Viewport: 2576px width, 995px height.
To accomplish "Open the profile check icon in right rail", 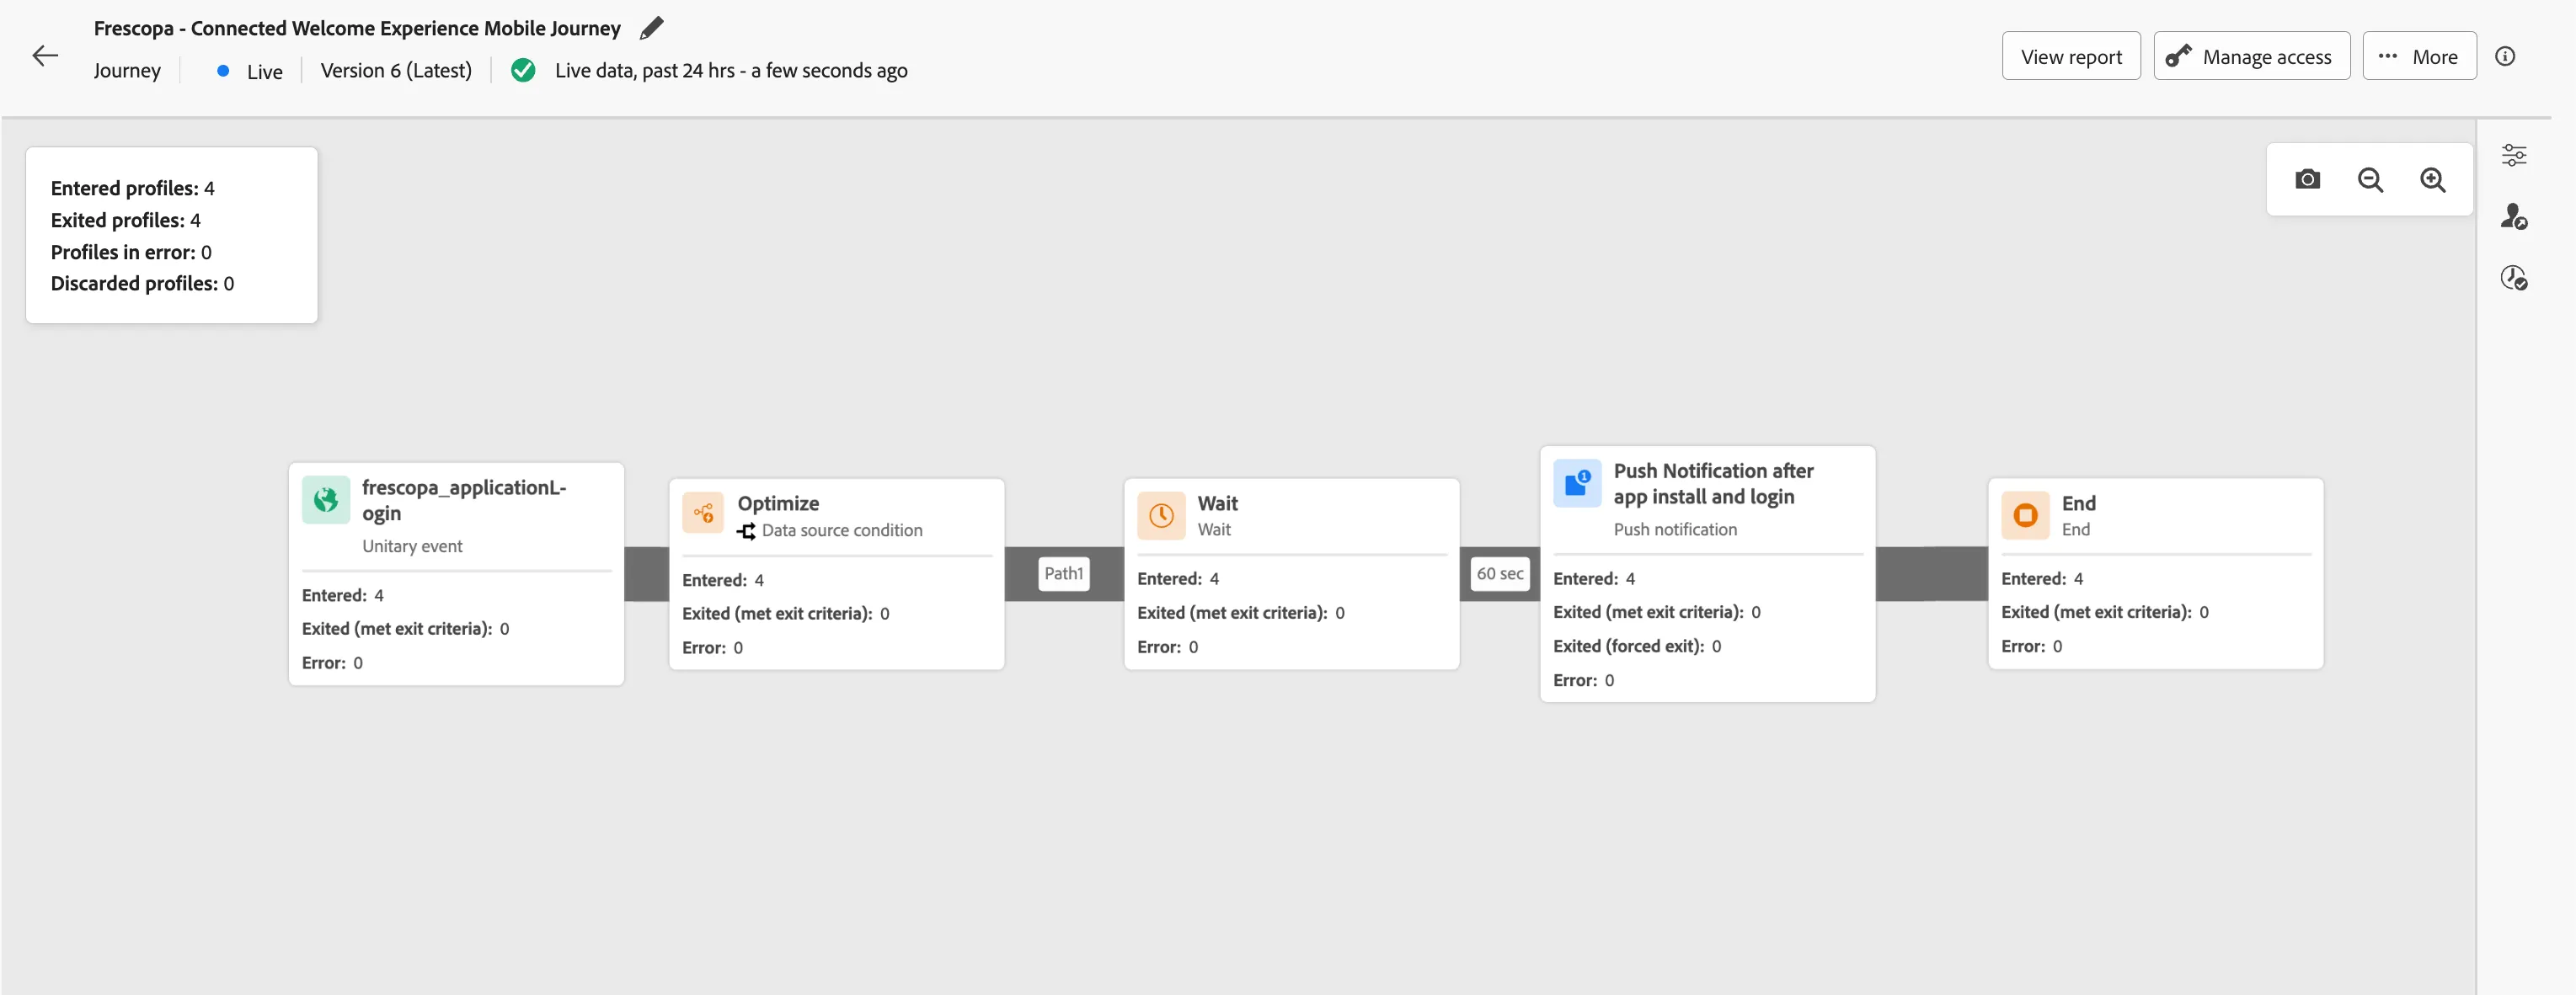I will point(2513,215).
